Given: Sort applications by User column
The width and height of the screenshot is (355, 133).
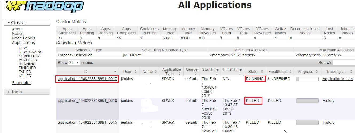Looking at the screenshot, I should pyautogui.click(x=129, y=72).
